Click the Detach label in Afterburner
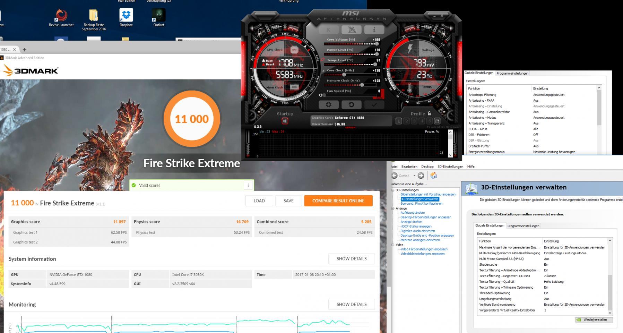The width and height of the screenshot is (623, 333). 351,128
